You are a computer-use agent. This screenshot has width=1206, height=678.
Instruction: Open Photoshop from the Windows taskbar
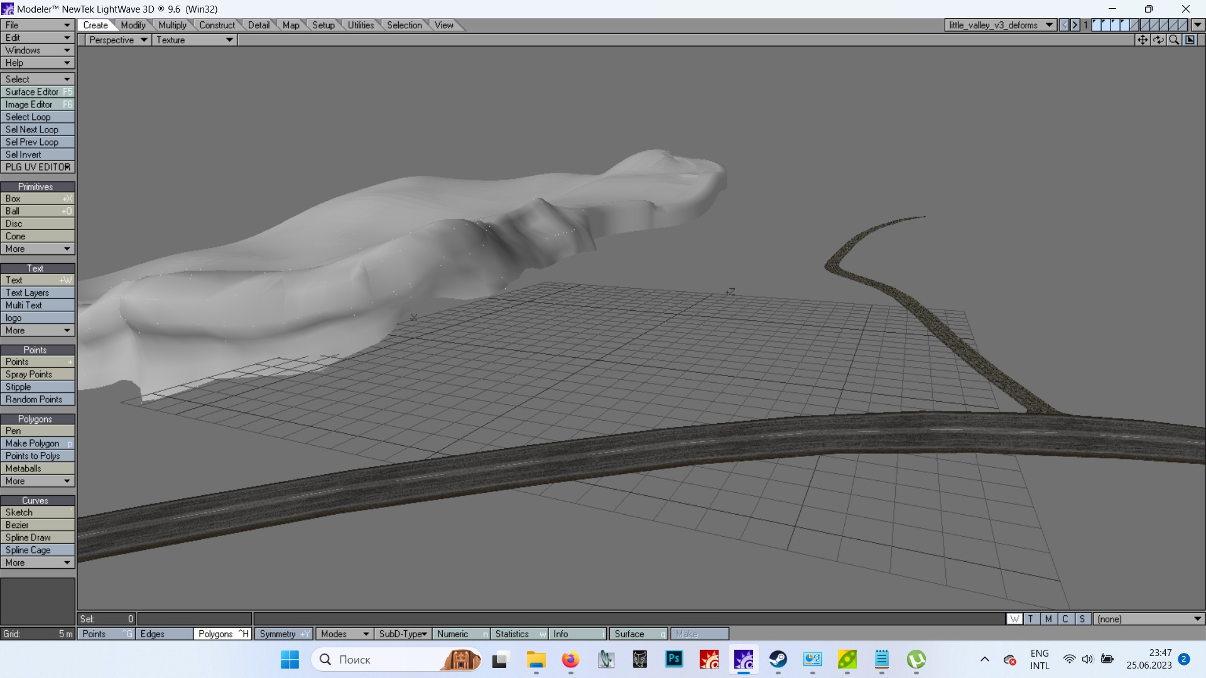tap(674, 659)
